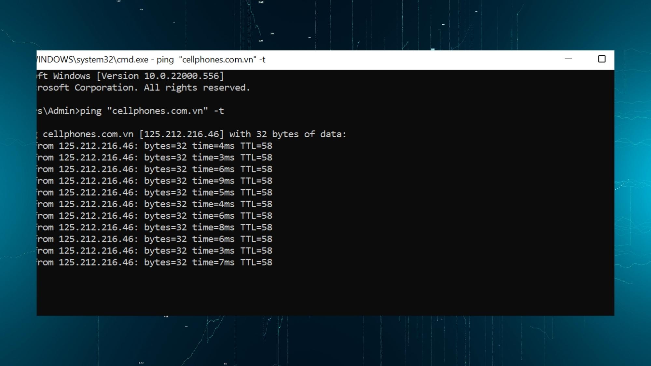Maximize the command prompt window
651x366 pixels.
(x=602, y=59)
